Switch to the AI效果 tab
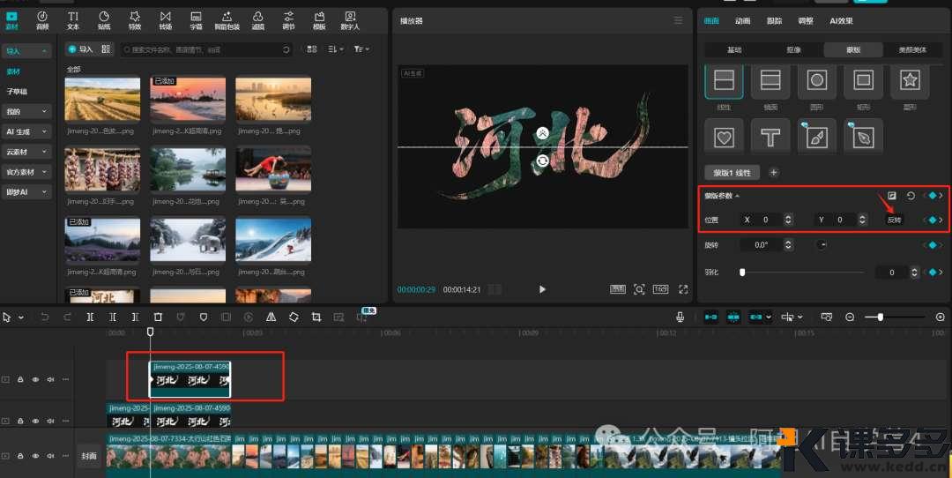Screen dimensions: 952x478 click(842, 20)
